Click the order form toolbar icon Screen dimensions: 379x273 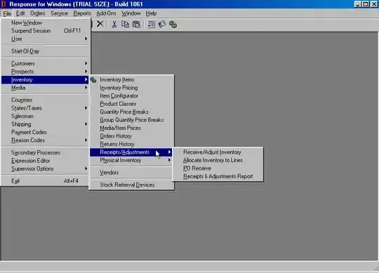pyautogui.click(x=151, y=24)
